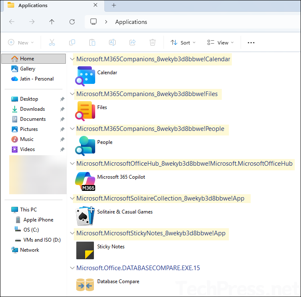
Task: Collapse the MicrosoftOfficeHub group chevron
Action: pyautogui.click(x=72, y=164)
